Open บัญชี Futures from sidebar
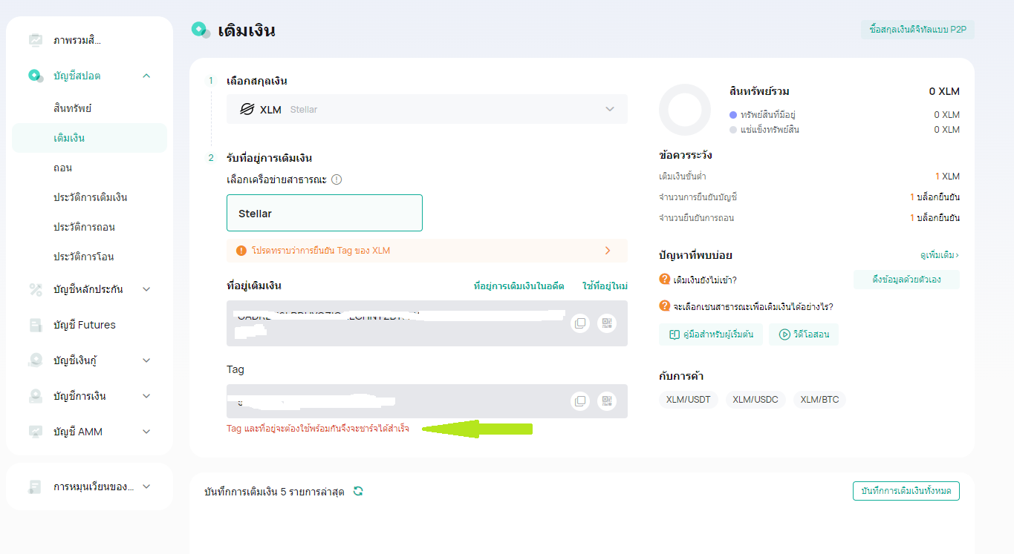This screenshot has width=1014, height=554. pos(85,325)
